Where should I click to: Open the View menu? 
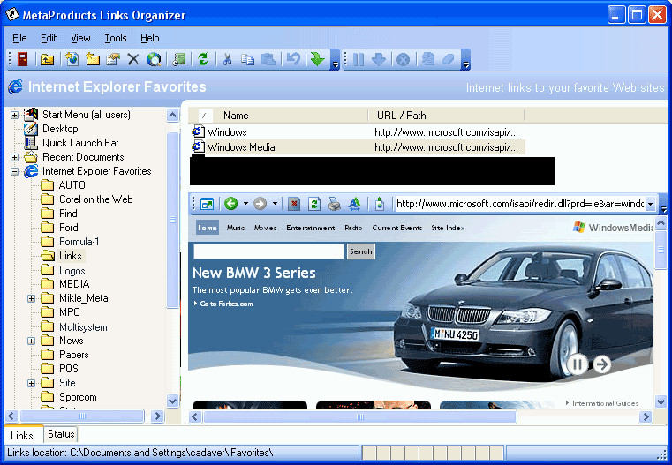point(80,38)
